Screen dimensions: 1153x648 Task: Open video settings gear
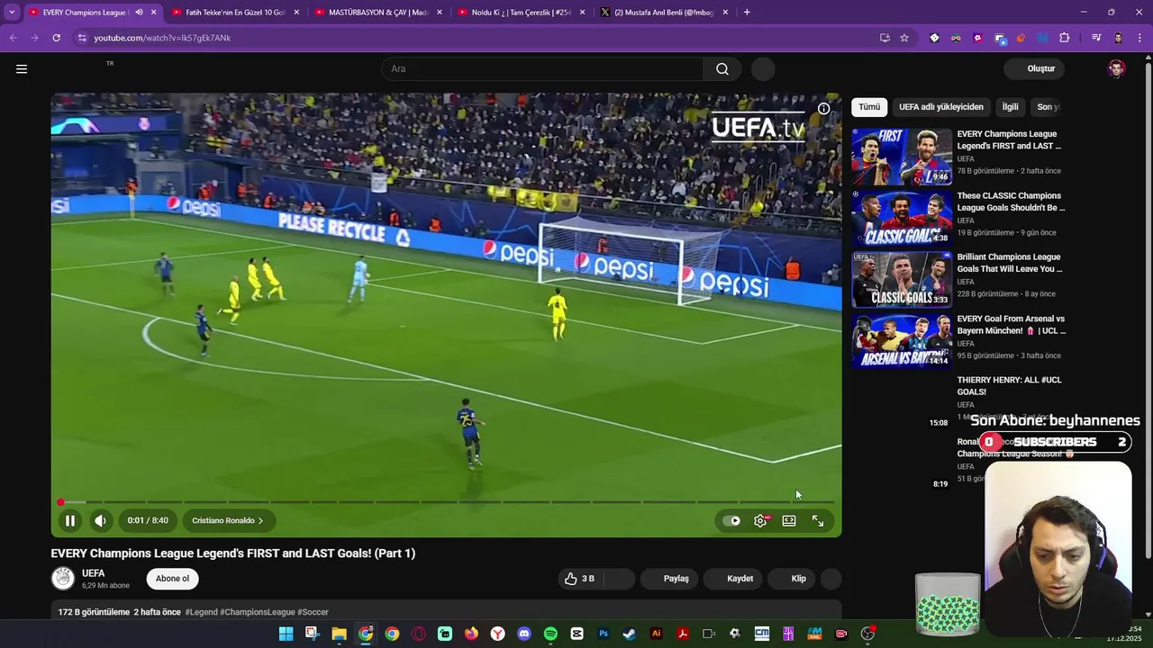click(x=760, y=520)
